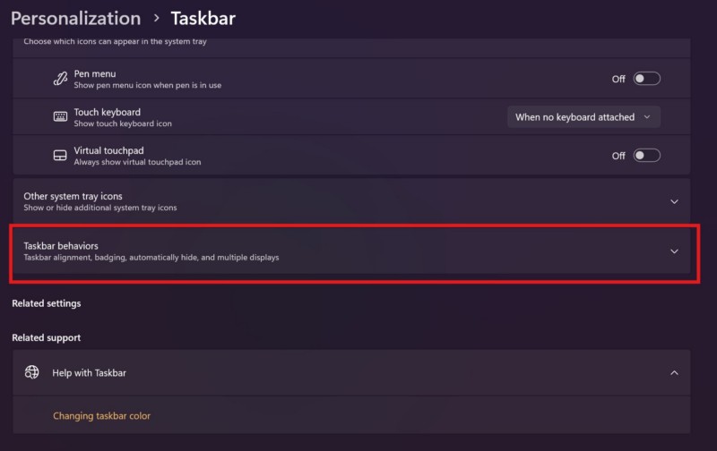
Task: Open the "When no keyboard attached" dropdown
Action: [x=583, y=117]
